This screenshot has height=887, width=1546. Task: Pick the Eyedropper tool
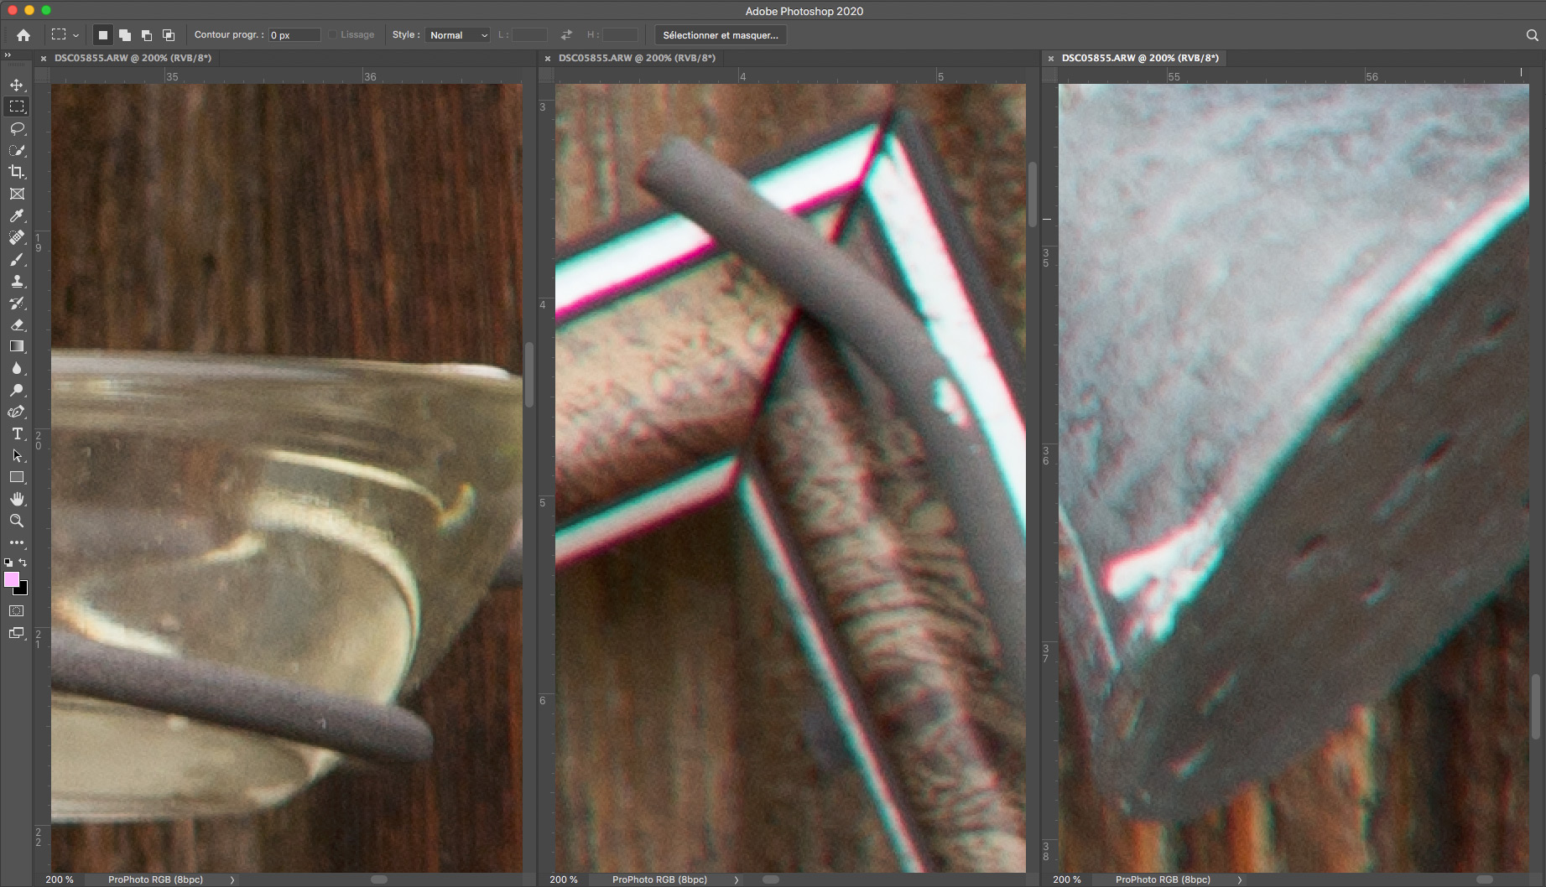tap(17, 215)
